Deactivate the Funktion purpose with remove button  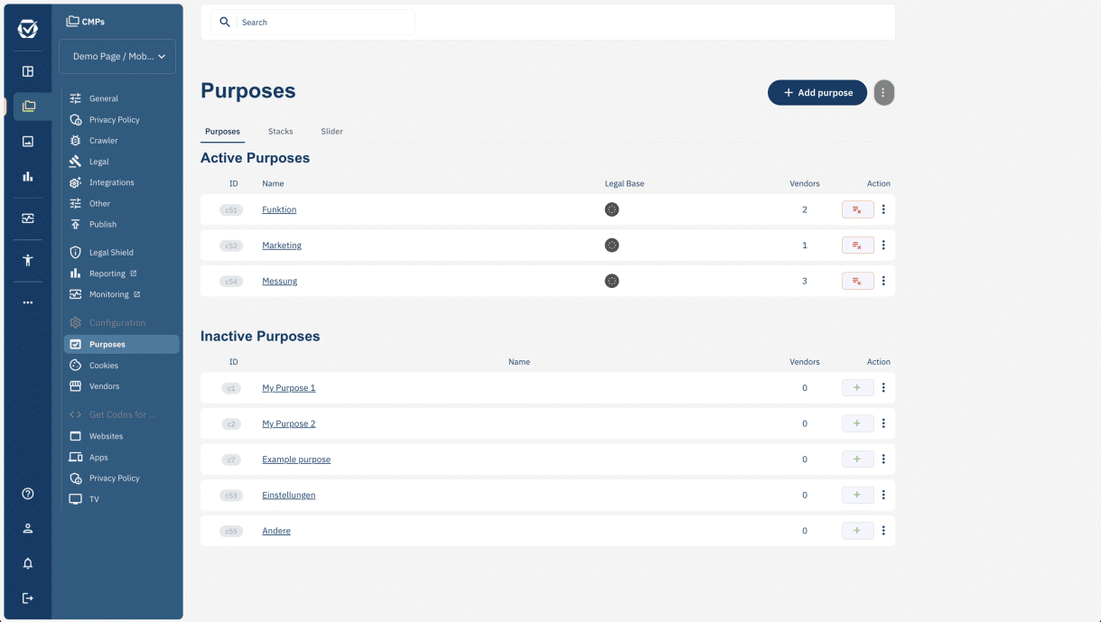click(857, 209)
